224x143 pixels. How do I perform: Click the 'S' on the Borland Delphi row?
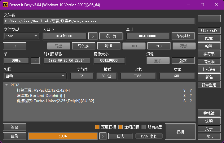[184, 96]
